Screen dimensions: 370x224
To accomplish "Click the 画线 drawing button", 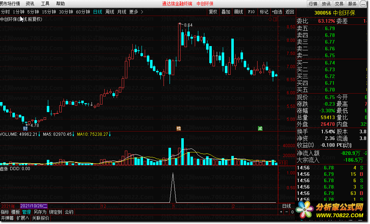I will click(x=238, y=12).
